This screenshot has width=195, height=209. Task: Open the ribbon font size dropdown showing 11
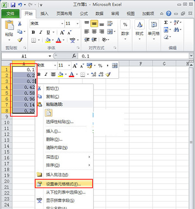[x=78, y=23]
